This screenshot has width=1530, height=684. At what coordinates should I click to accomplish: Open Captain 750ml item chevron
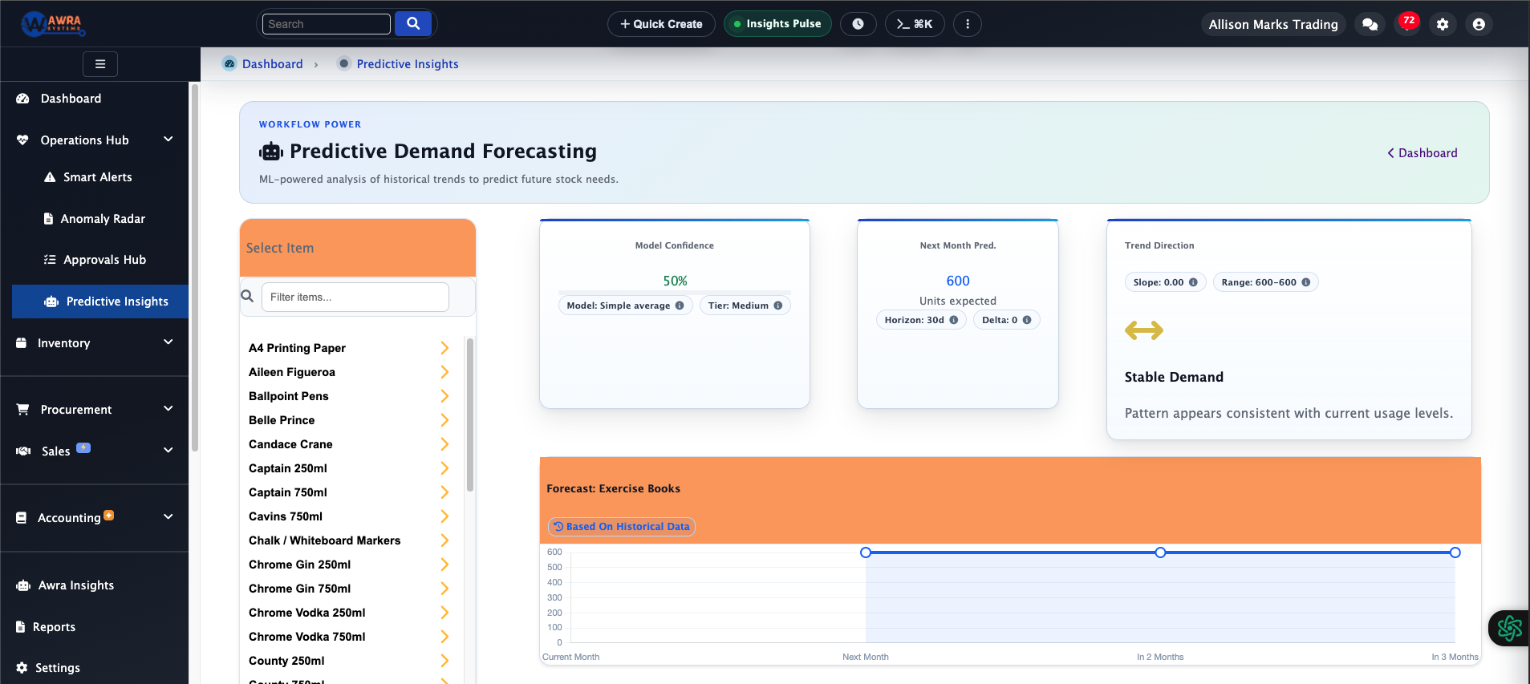click(x=444, y=492)
